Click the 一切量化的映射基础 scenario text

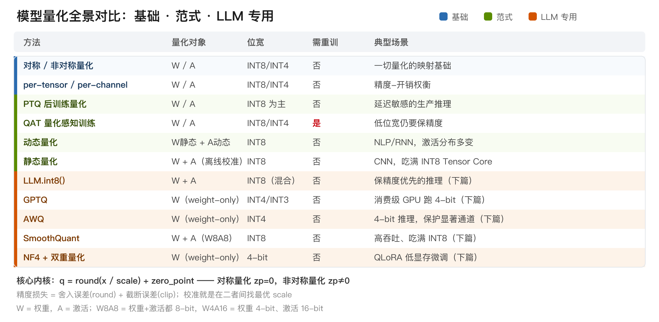413,65
